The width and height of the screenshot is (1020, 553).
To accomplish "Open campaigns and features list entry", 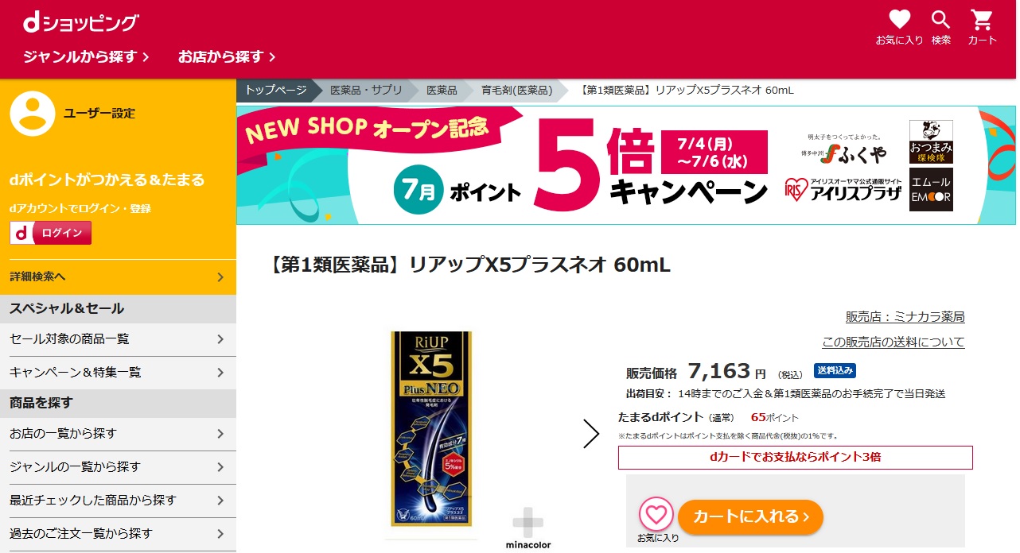I will [x=118, y=372].
